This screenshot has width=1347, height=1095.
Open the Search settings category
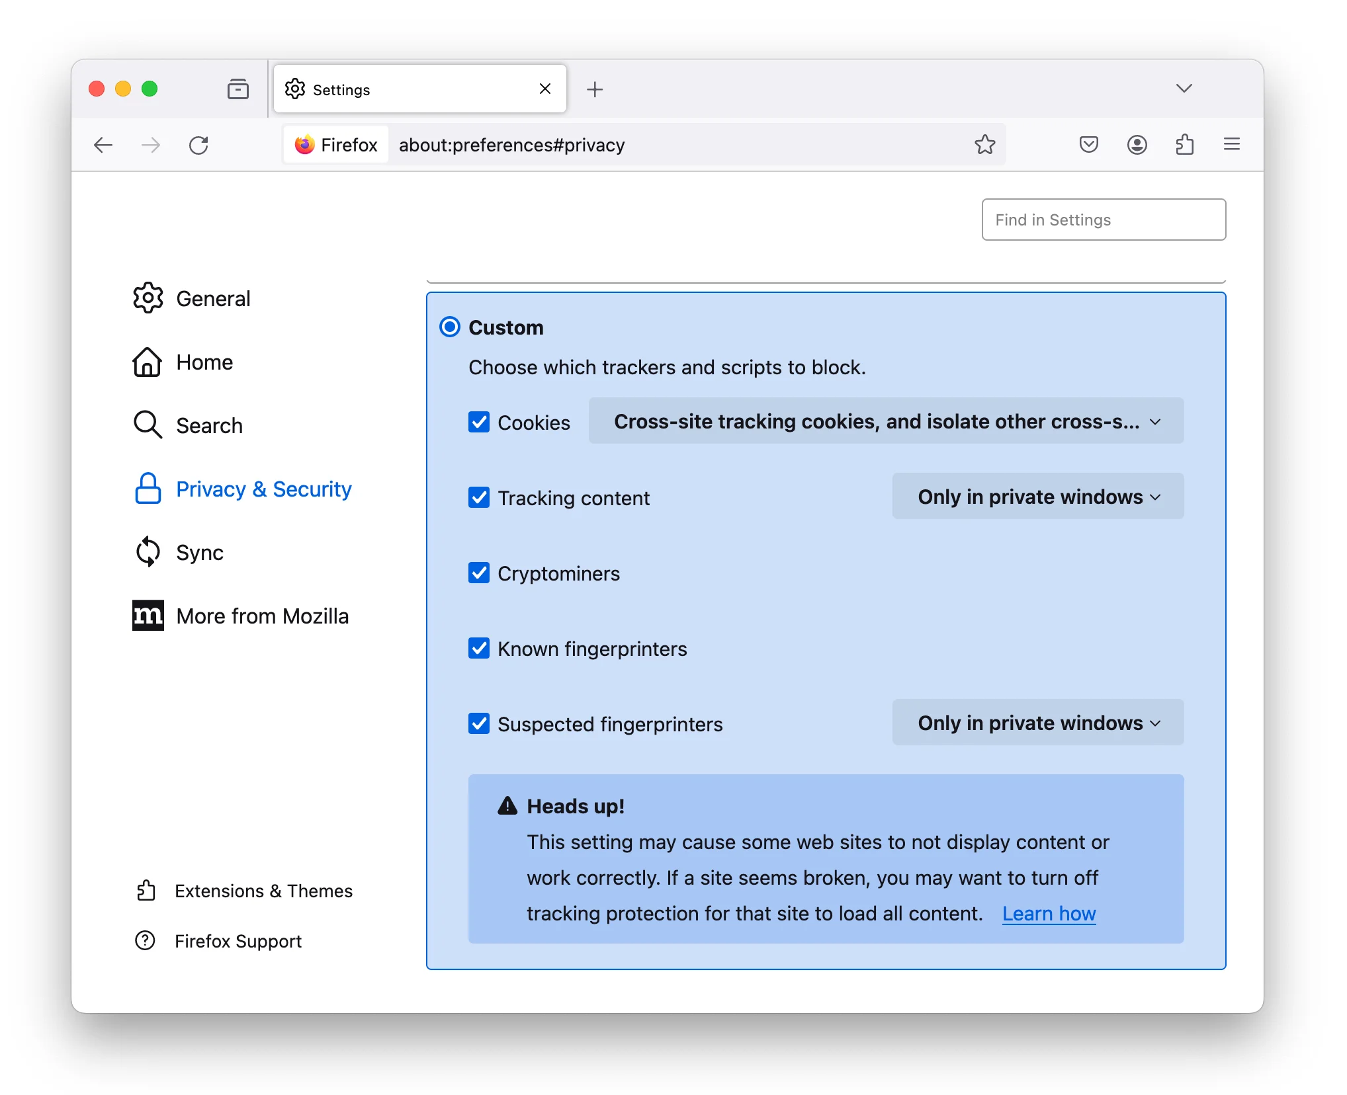(x=188, y=425)
